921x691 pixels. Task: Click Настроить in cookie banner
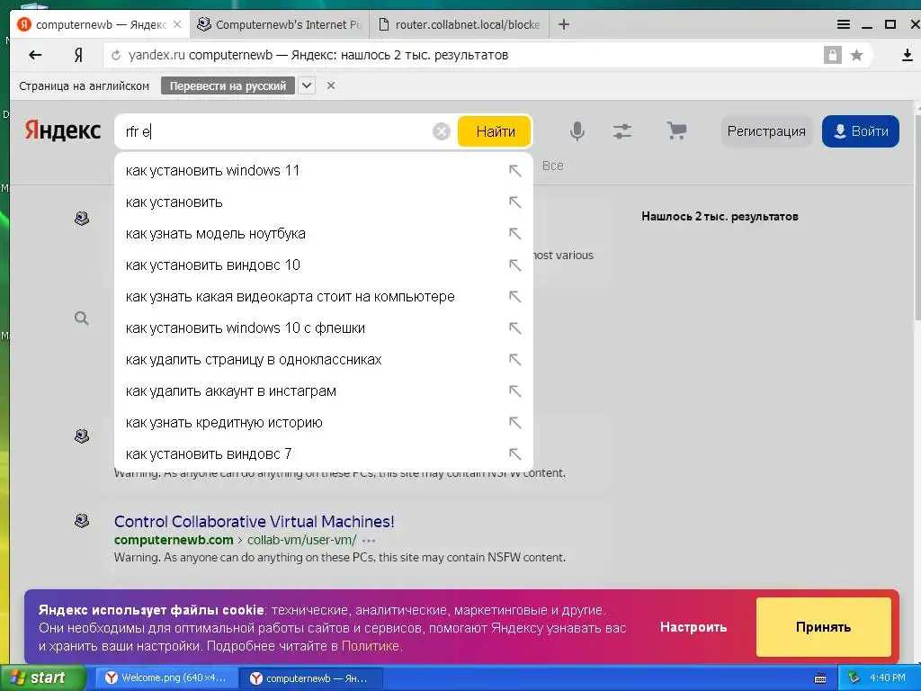pyautogui.click(x=693, y=627)
